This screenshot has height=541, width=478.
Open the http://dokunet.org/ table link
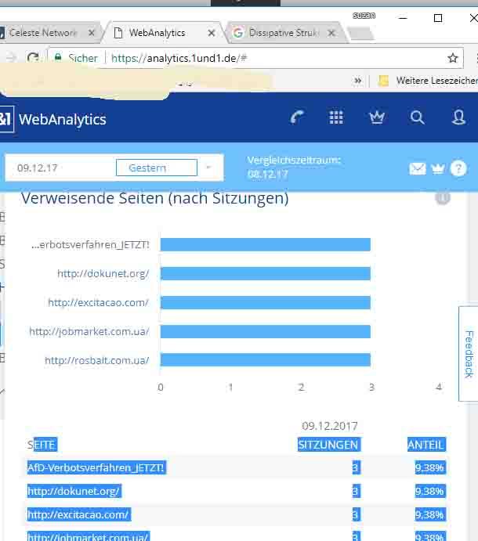[74, 491]
